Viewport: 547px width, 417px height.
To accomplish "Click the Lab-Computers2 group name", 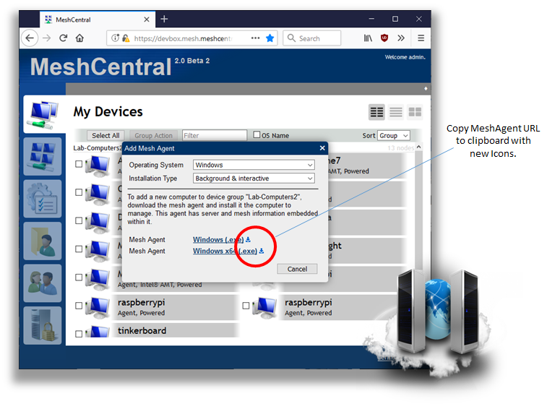I will click(x=98, y=148).
